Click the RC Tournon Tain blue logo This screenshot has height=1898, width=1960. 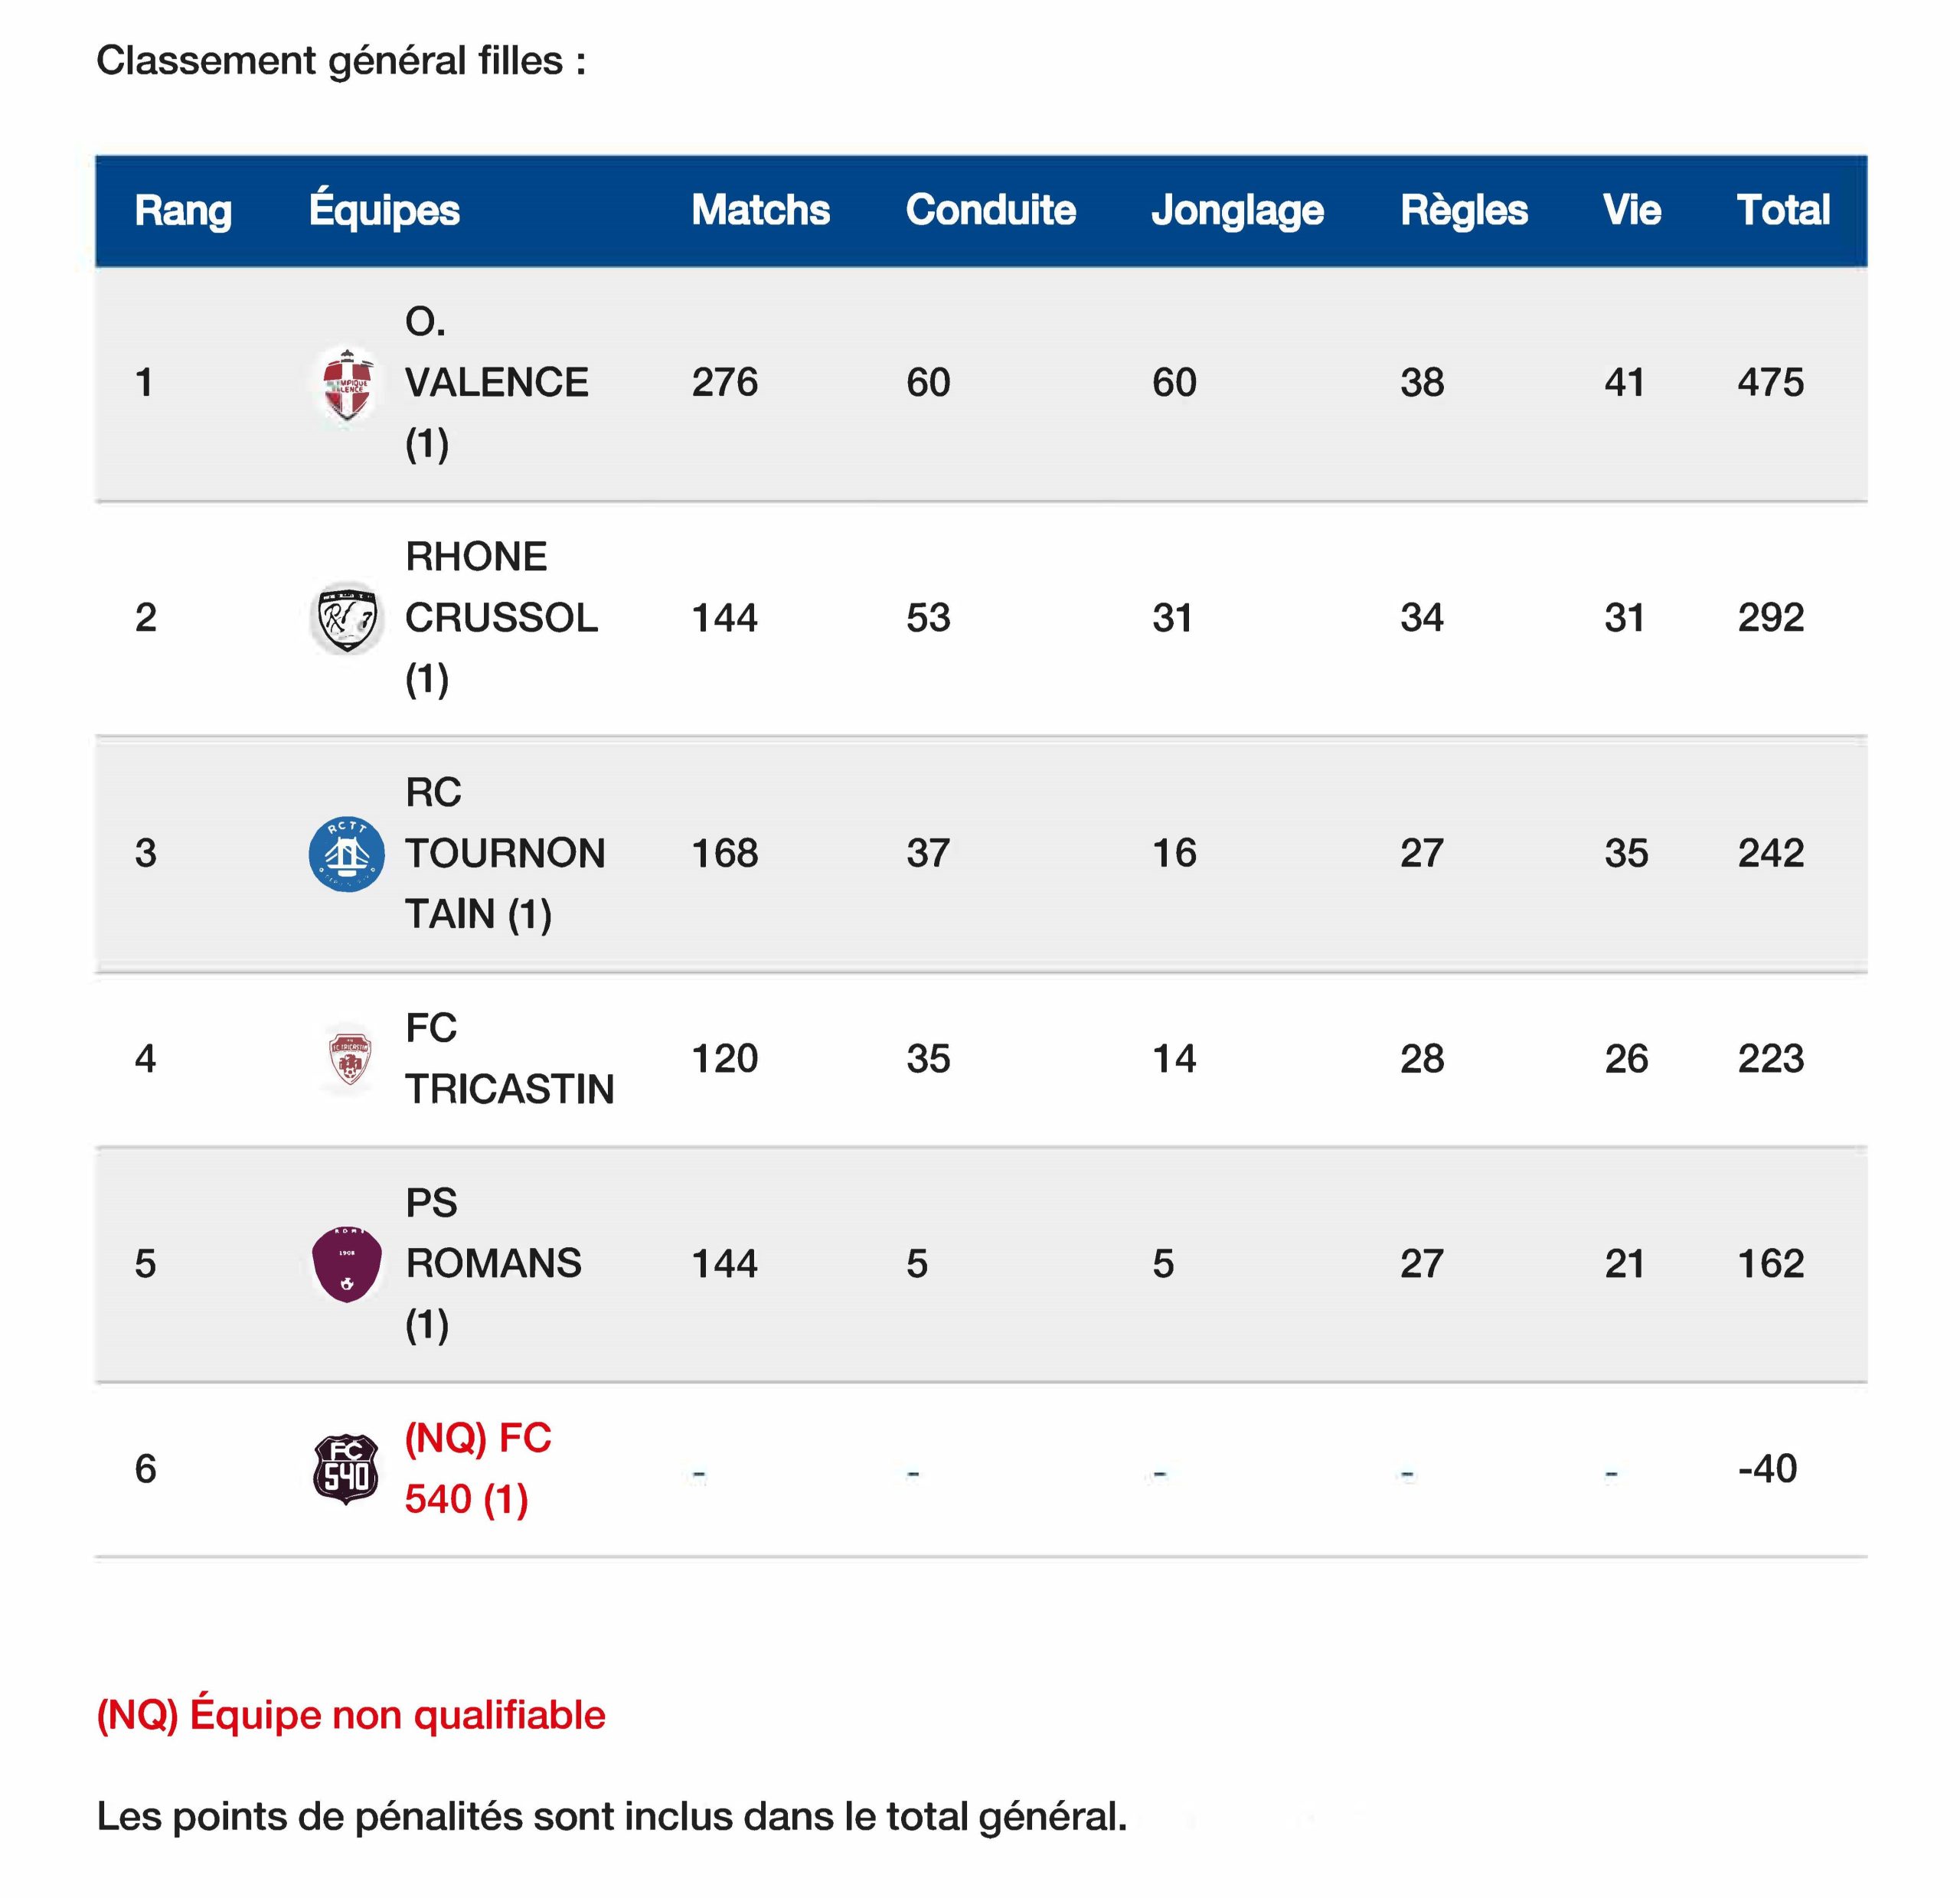click(x=347, y=854)
